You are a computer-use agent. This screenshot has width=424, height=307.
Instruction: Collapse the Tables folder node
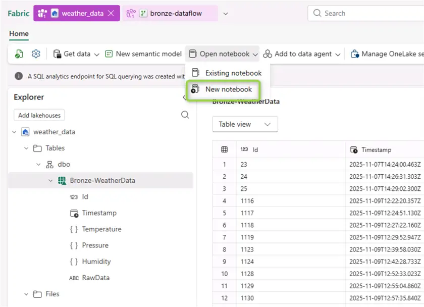point(26,148)
